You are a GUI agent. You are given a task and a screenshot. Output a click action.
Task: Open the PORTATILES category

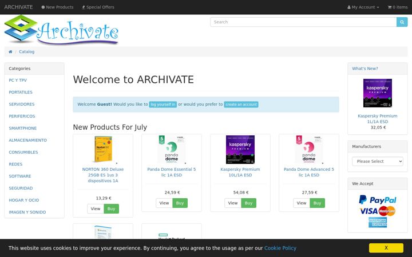click(21, 93)
